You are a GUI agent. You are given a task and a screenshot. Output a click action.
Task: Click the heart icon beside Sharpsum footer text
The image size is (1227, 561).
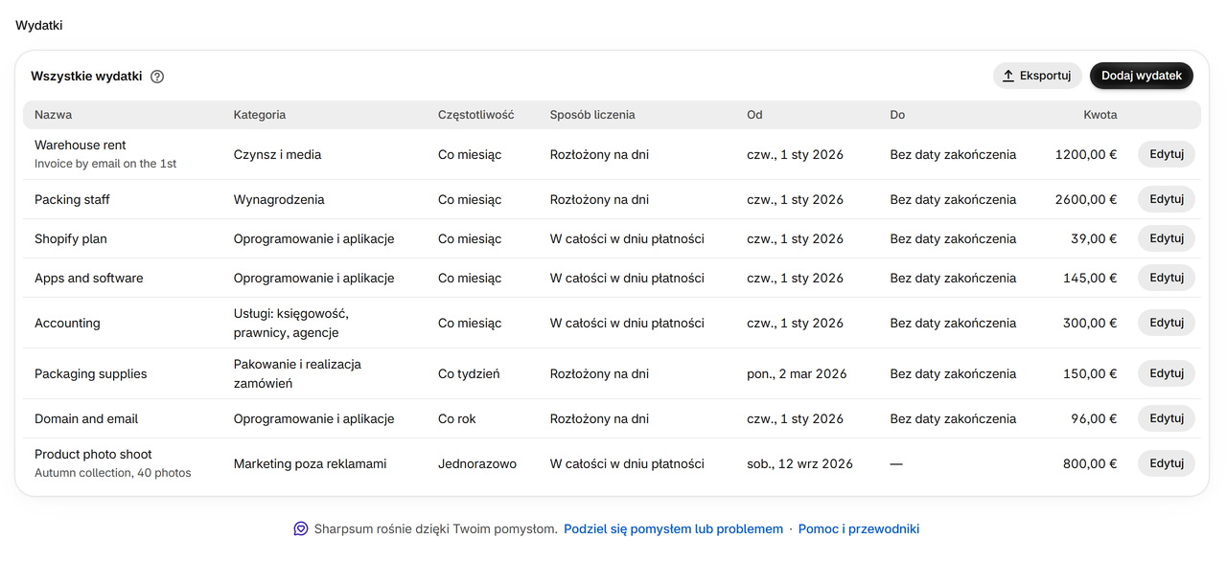301,528
